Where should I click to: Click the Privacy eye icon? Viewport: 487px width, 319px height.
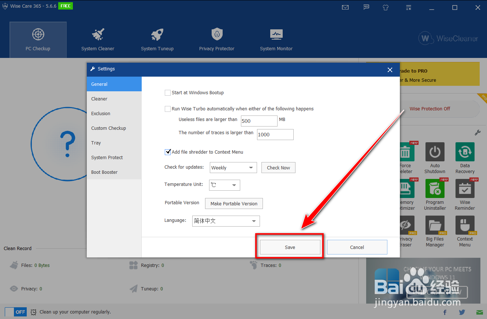14,289
